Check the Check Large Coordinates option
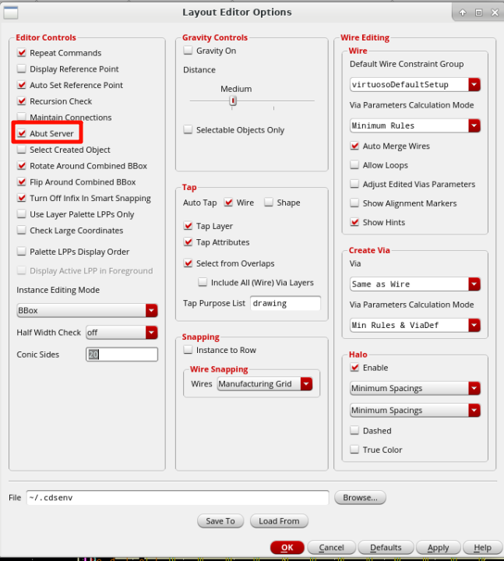The width and height of the screenshot is (504, 561). pos(22,230)
